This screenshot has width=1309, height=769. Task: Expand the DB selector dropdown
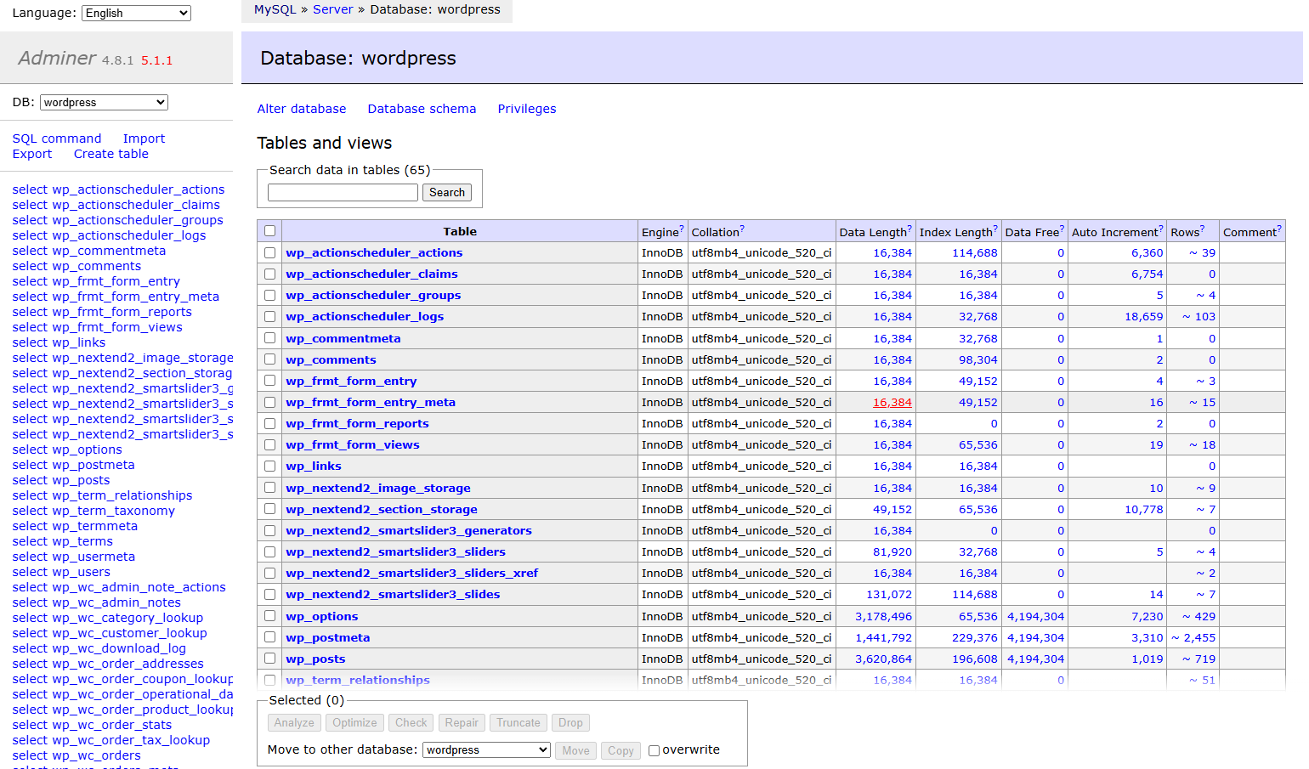(x=104, y=103)
